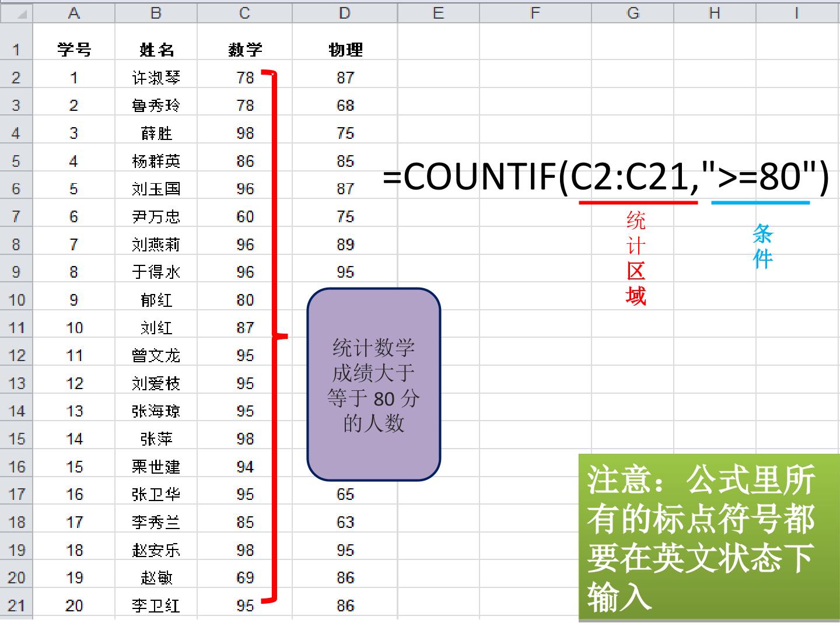840x630 pixels.
Task: Select the cell with name 尹万忠
Action: pos(156,216)
